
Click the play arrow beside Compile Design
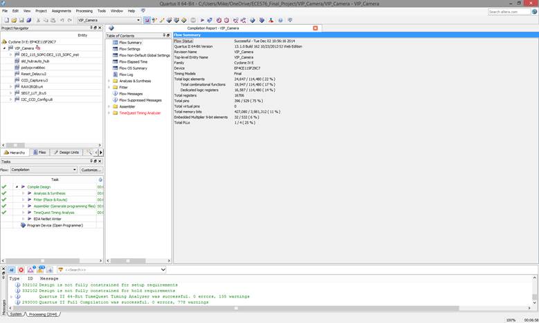pyautogui.click(x=23, y=187)
